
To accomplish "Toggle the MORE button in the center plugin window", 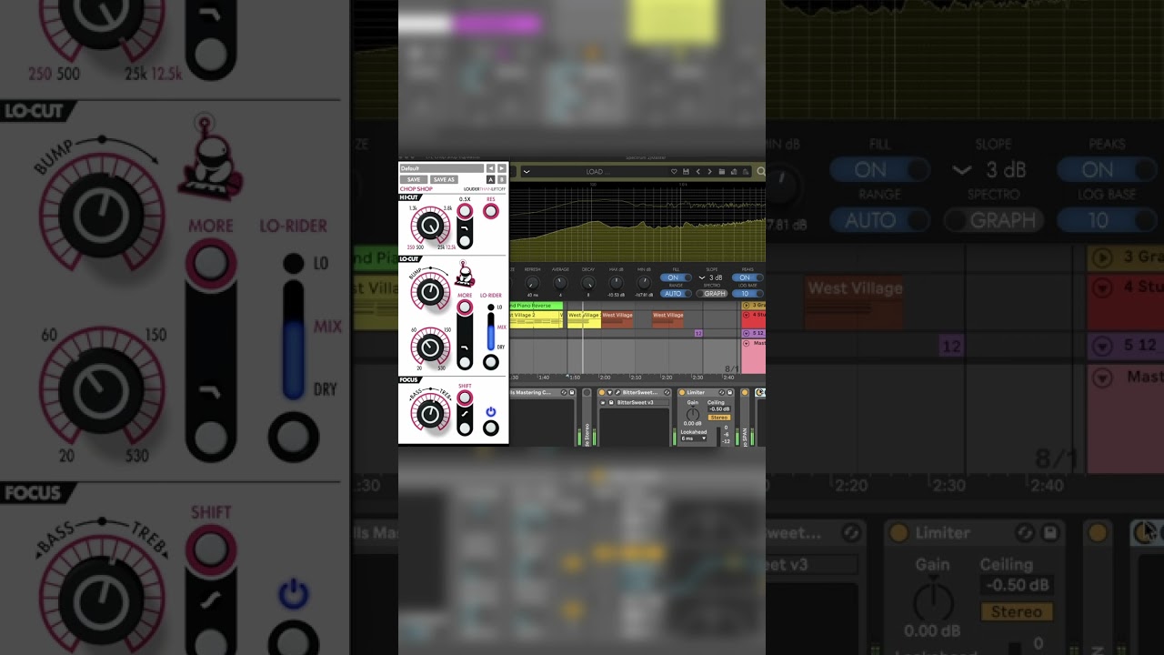I will tap(465, 308).
